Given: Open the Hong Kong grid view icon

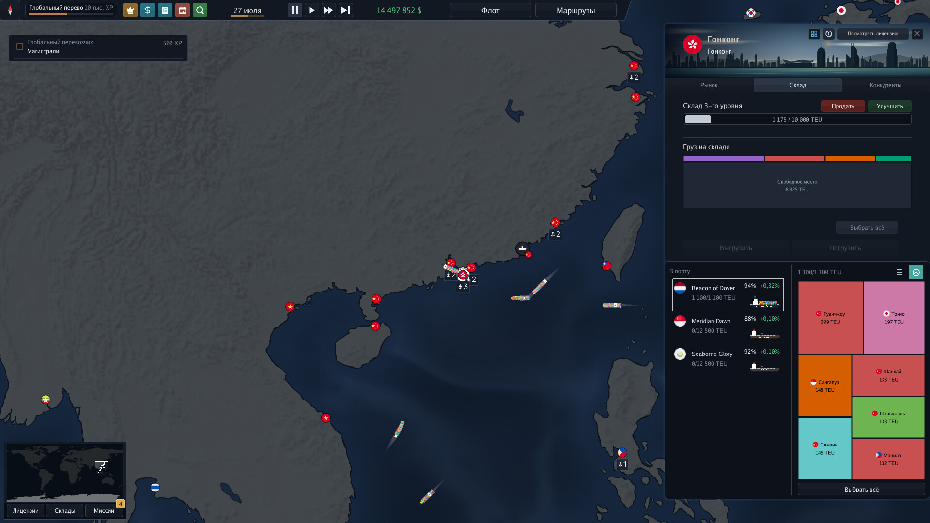Looking at the screenshot, I should (814, 34).
